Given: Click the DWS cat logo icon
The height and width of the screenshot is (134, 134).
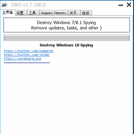Looking at the screenshot, I should click(x=4, y=5).
